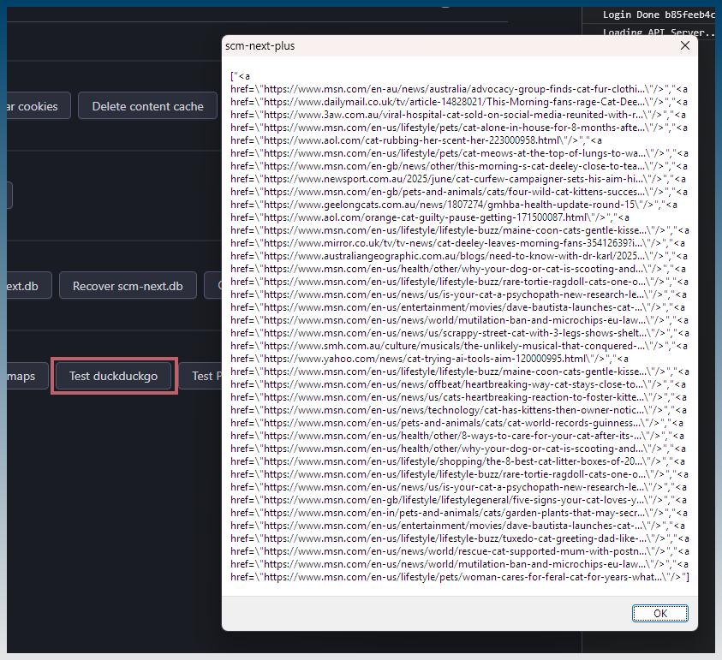The width and height of the screenshot is (722, 660).
Task: Click the msn.com 8-ways-to-care-for-your-cat line
Action: [x=457, y=436]
